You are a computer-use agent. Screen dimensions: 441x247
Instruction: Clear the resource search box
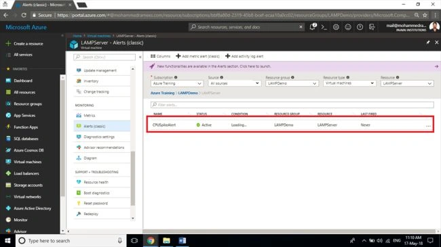point(301,27)
